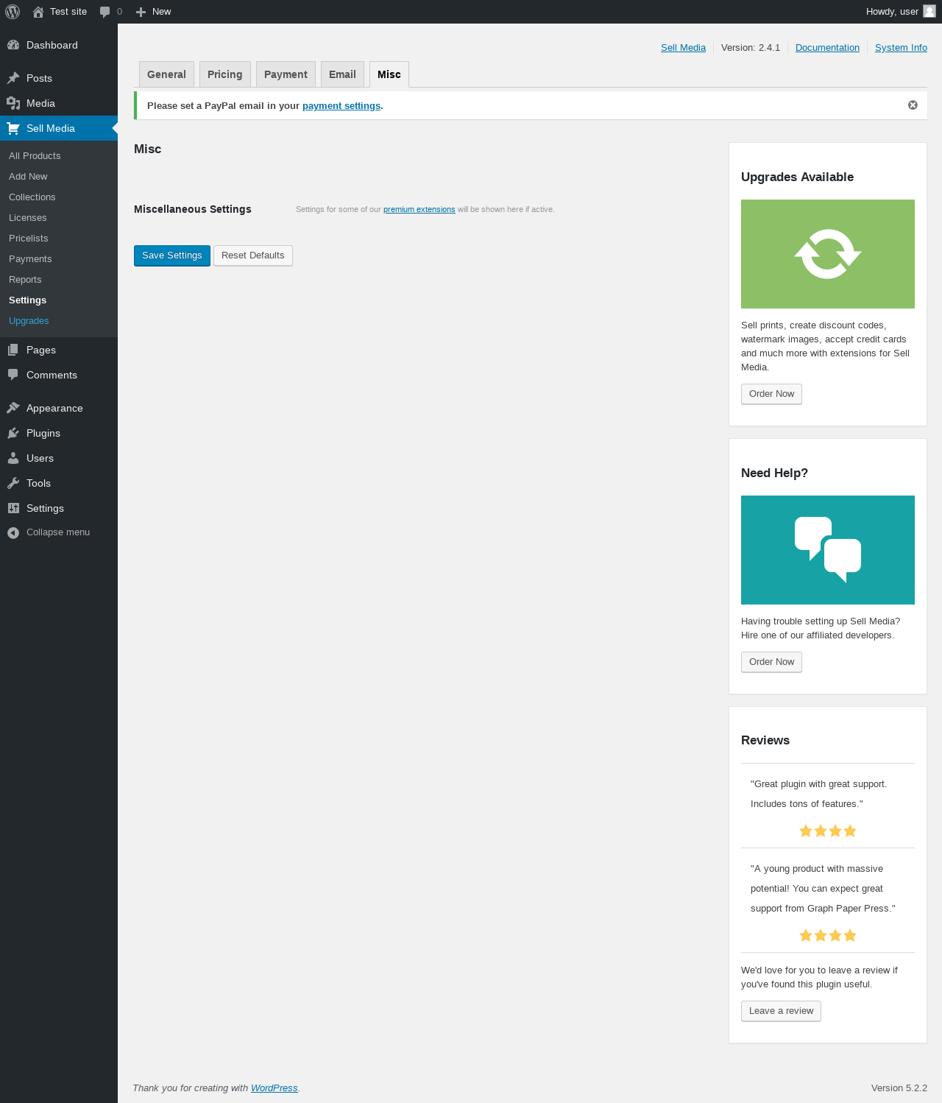Click the green Upgrades refresh image
Viewport: 942px width, 1103px height.
click(x=828, y=254)
